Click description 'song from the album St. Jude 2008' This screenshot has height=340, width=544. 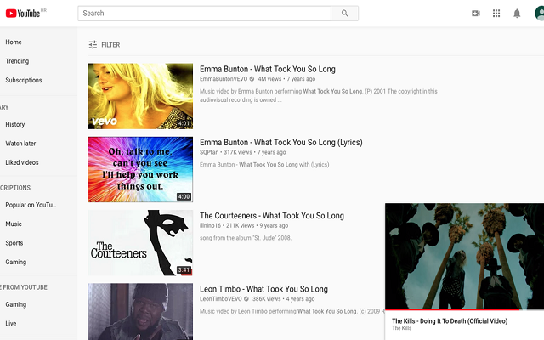click(x=246, y=238)
